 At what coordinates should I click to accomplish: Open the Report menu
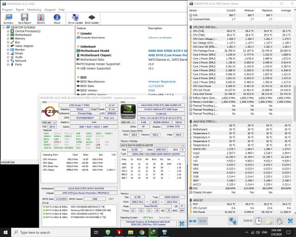click(19, 9)
